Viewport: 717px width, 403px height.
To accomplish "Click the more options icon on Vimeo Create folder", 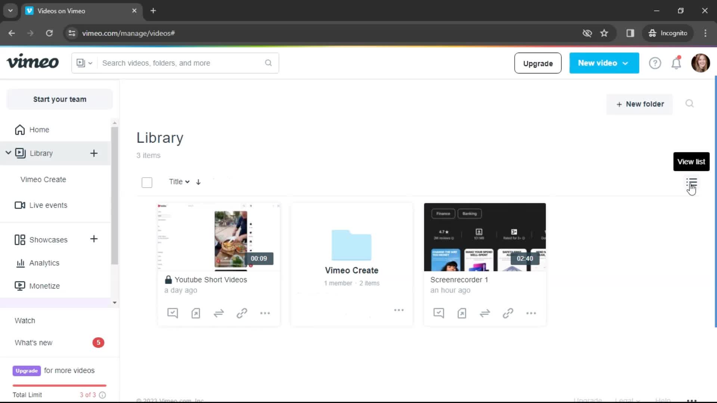I will click(x=398, y=310).
